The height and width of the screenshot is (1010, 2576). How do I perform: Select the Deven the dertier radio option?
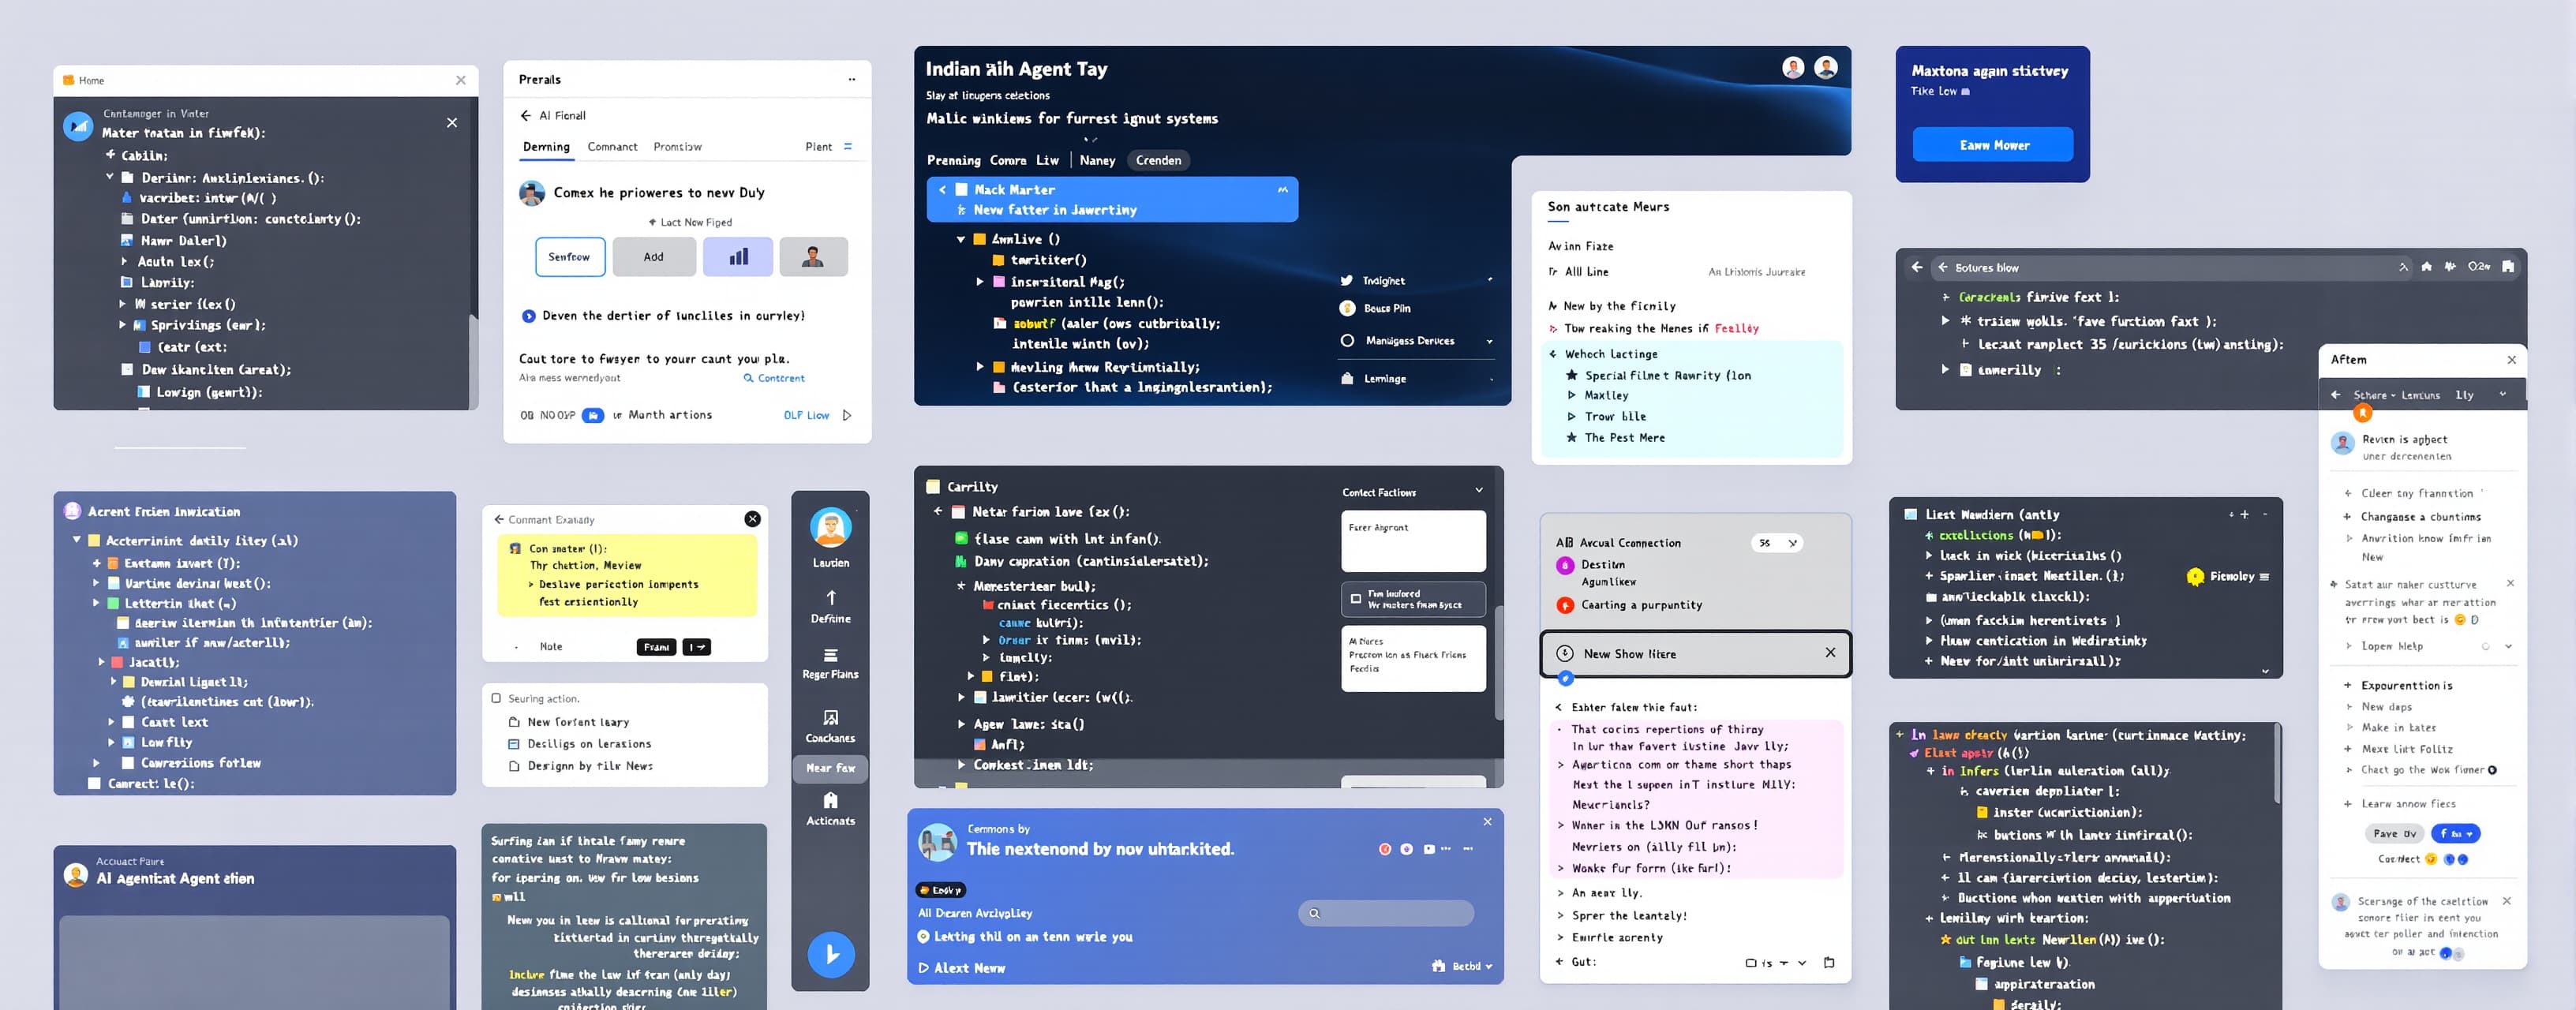click(x=528, y=316)
